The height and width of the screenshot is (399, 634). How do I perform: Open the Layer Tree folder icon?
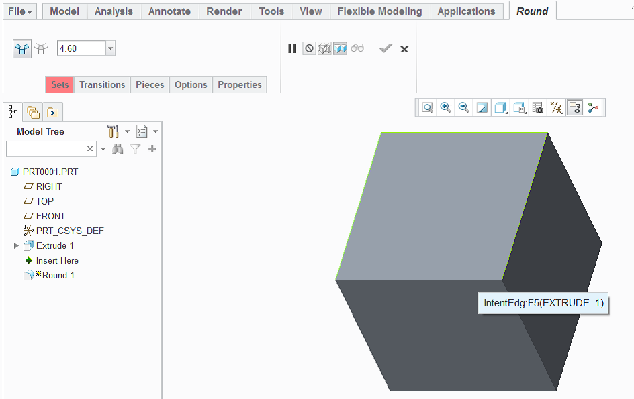point(32,111)
